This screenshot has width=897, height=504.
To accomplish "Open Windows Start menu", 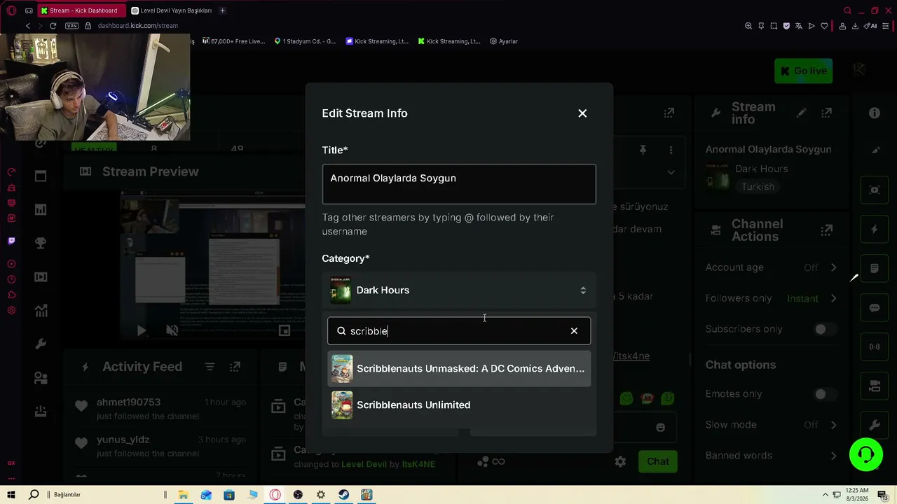I will (11, 495).
